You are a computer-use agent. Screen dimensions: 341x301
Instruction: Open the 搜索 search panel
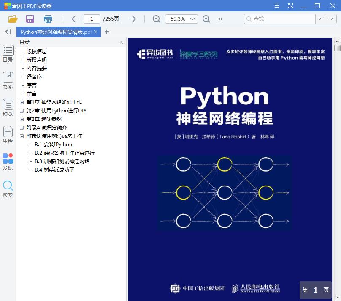point(8,188)
